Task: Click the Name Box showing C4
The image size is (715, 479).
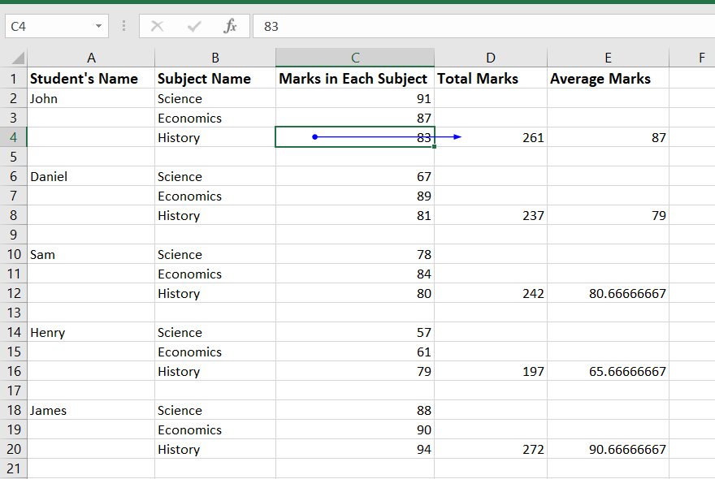Action: (47, 26)
